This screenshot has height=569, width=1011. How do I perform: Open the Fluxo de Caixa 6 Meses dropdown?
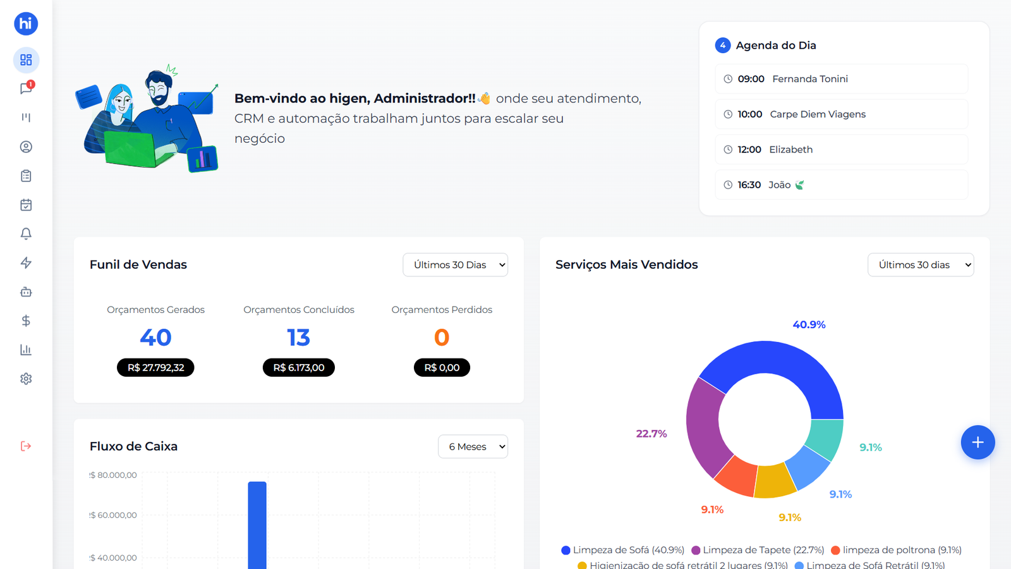(x=473, y=446)
